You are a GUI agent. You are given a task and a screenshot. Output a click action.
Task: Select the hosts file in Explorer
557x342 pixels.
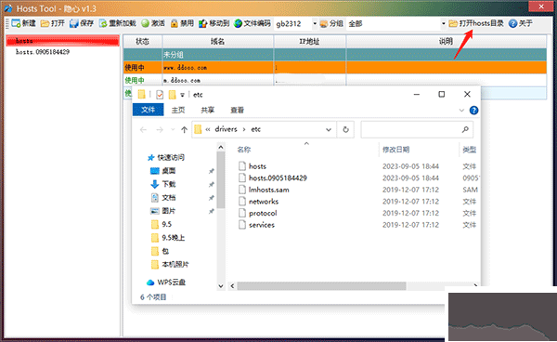coord(257,166)
